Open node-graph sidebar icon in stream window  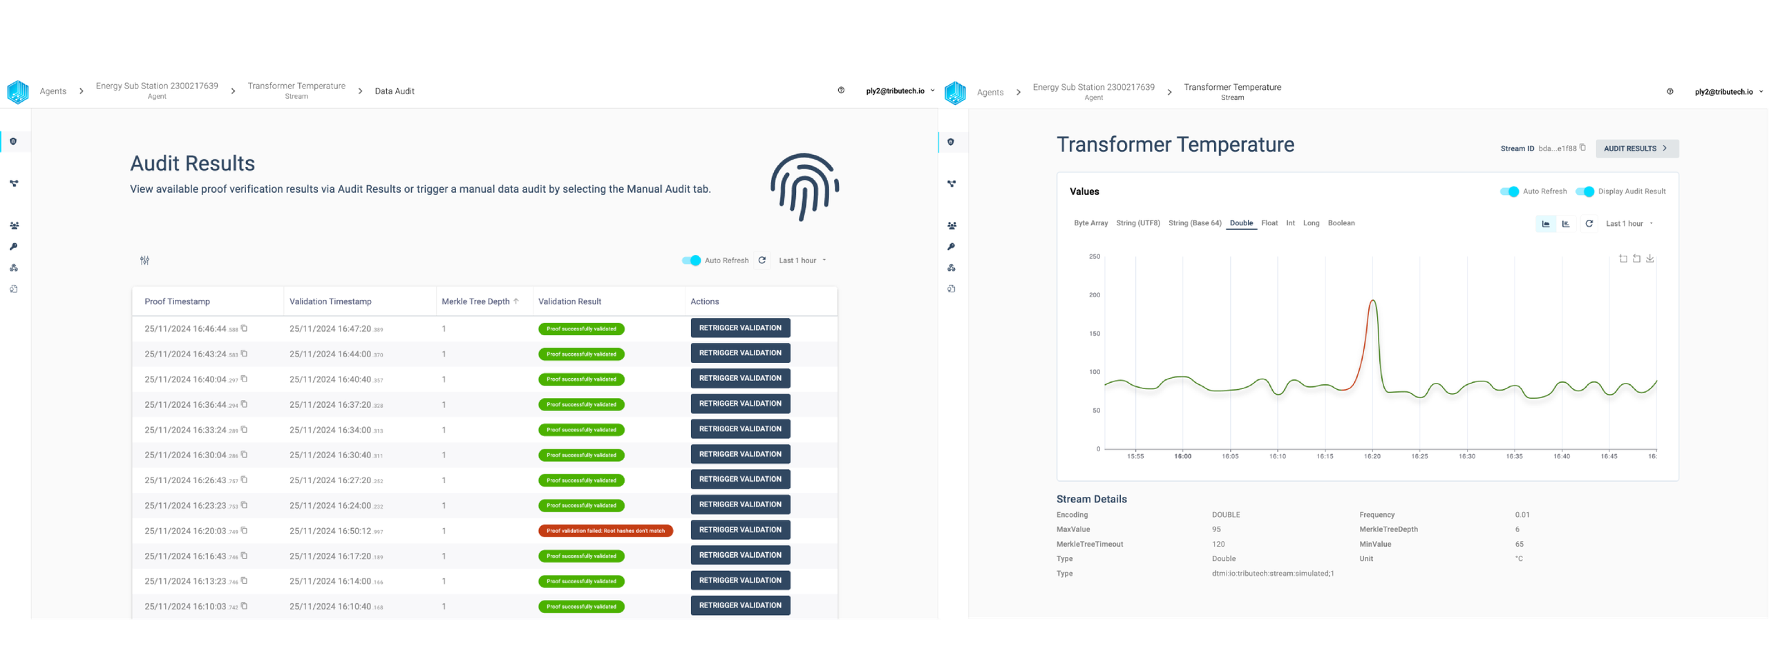click(952, 184)
